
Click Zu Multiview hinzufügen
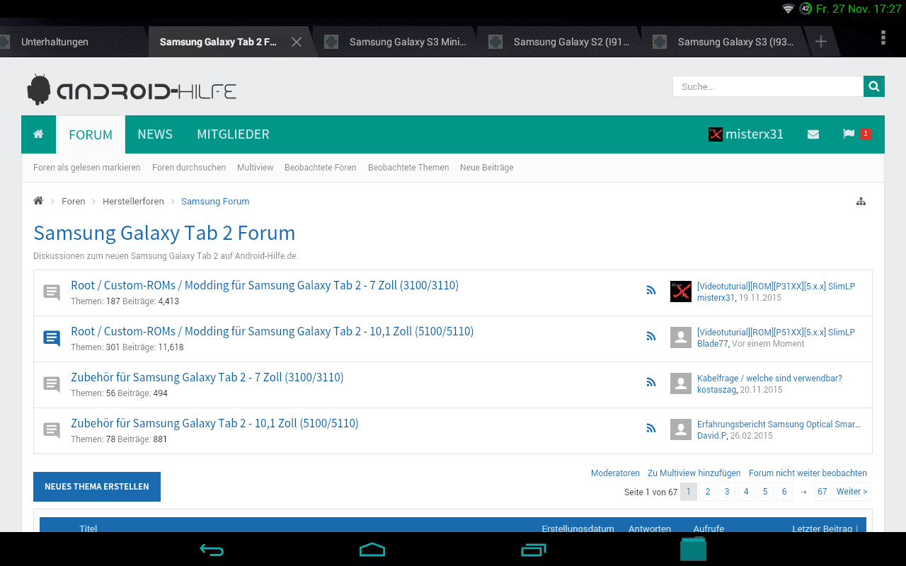(694, 473)
